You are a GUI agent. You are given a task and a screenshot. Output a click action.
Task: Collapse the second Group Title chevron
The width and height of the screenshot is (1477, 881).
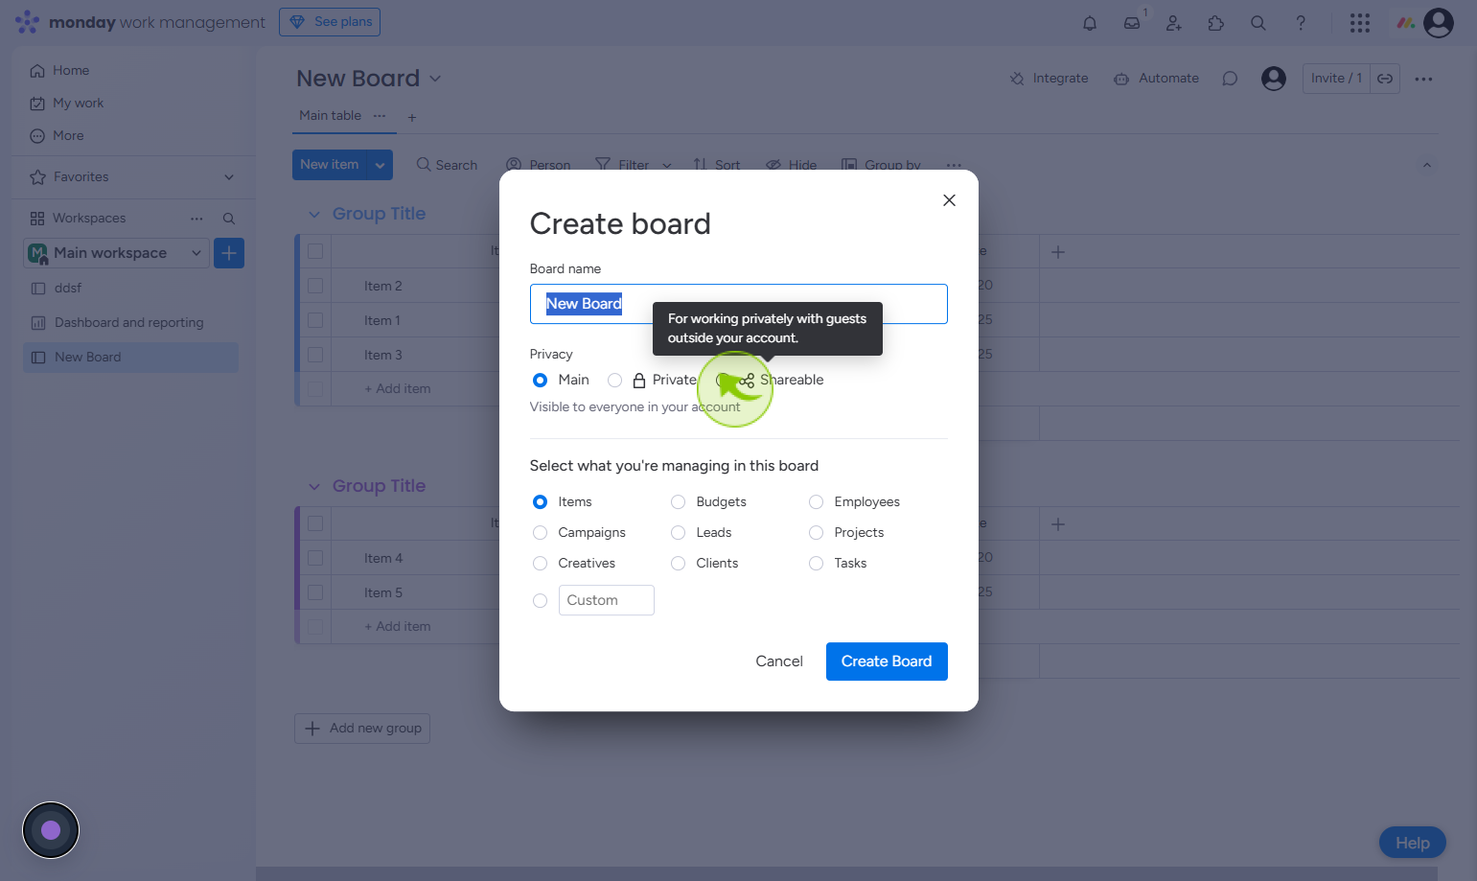click(313, 487)
